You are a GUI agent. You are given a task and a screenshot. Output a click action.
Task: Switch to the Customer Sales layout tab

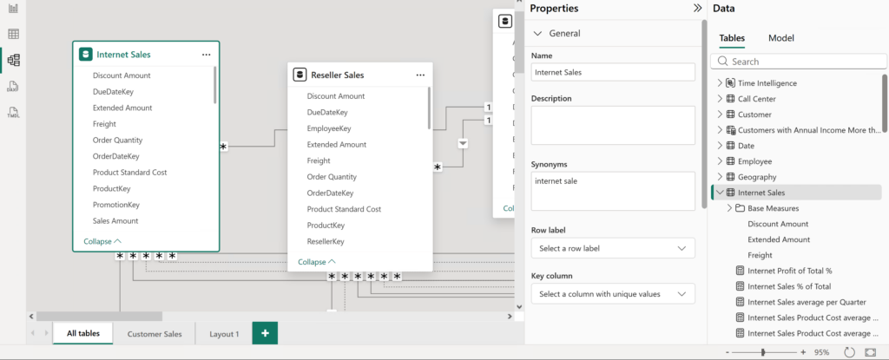point(155,334)
